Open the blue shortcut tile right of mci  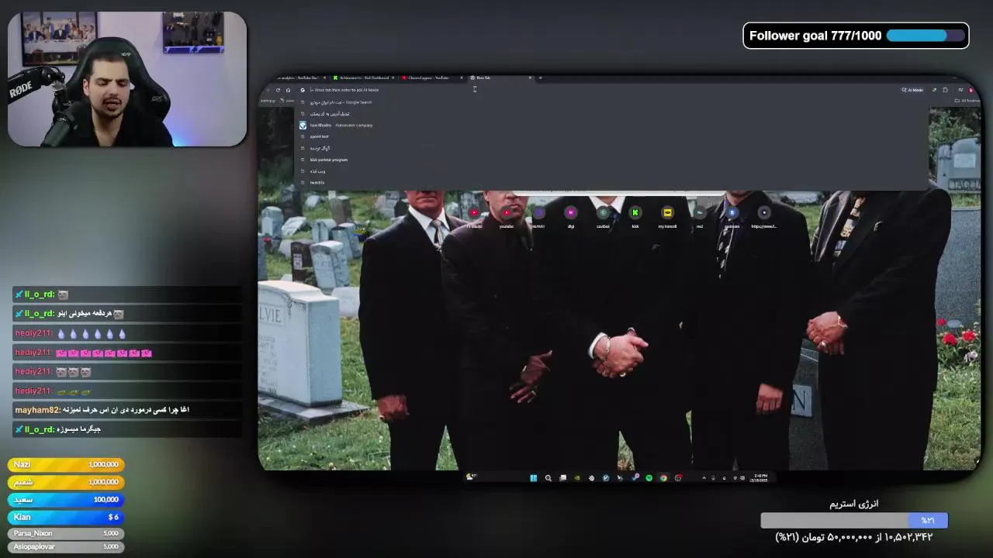pos(732,216)
